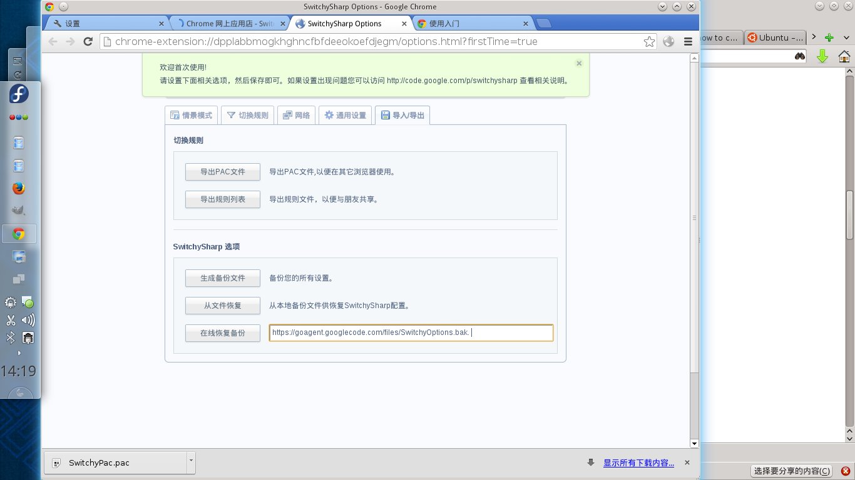Close the downloads bar
The image size is (855, 480).
tap(687, 463)
